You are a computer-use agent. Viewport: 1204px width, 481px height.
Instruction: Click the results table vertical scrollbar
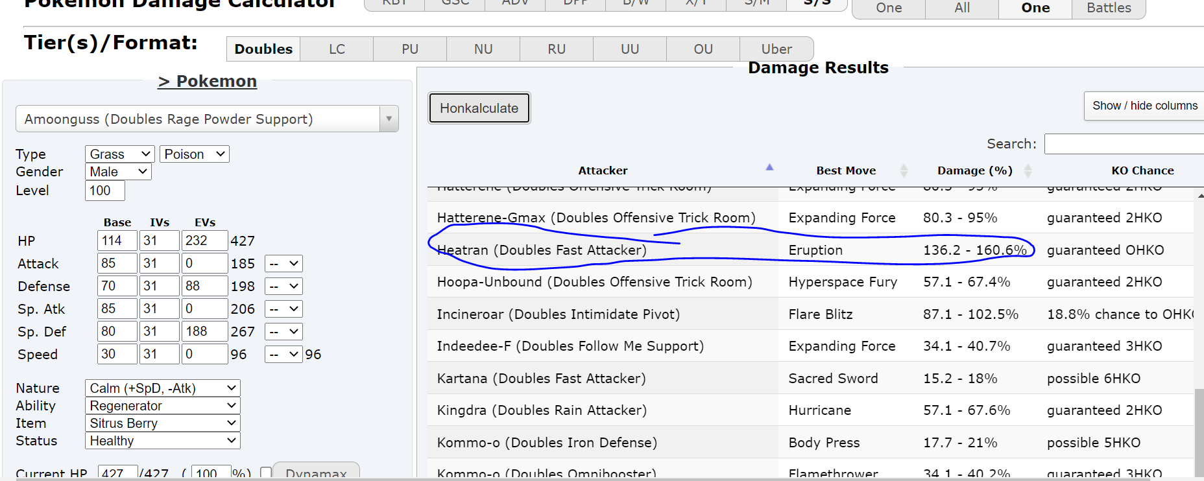tap(1199, 324)
